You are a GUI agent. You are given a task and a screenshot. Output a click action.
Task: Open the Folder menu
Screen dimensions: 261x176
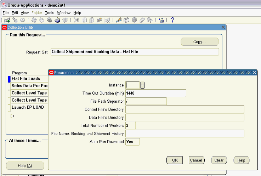pyautogui.click(x=37, y=13)
